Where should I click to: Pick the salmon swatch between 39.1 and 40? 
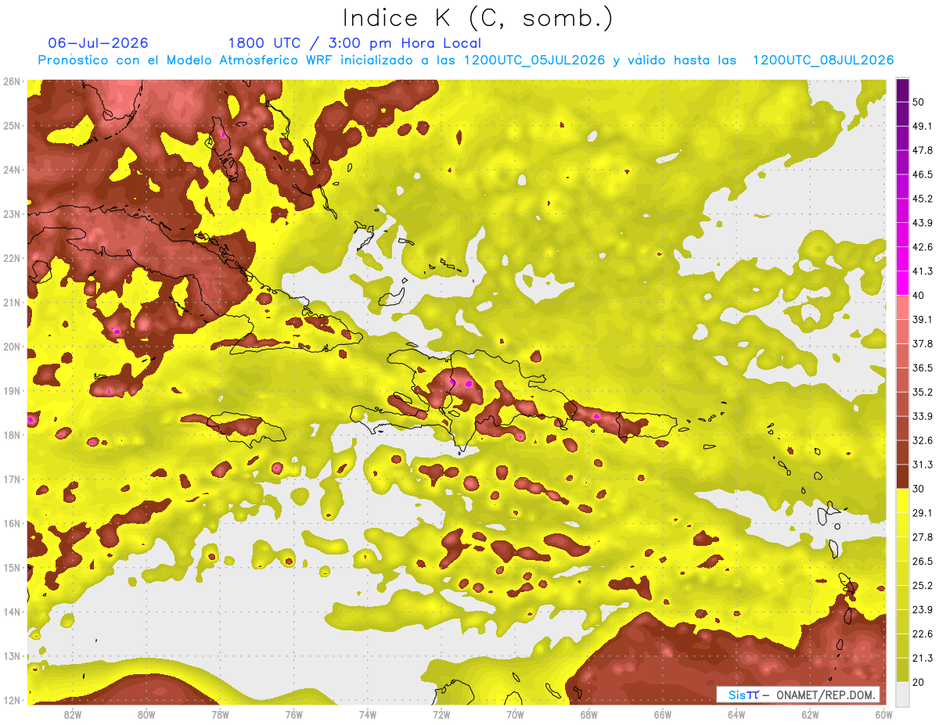click(902, 307)
